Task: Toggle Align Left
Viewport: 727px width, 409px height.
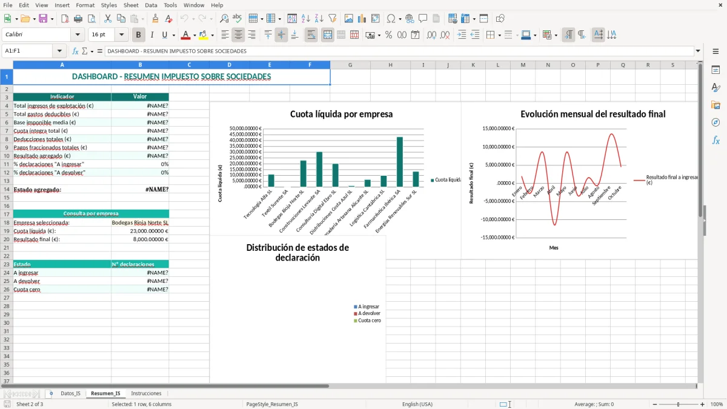Action: click(225, 35)
